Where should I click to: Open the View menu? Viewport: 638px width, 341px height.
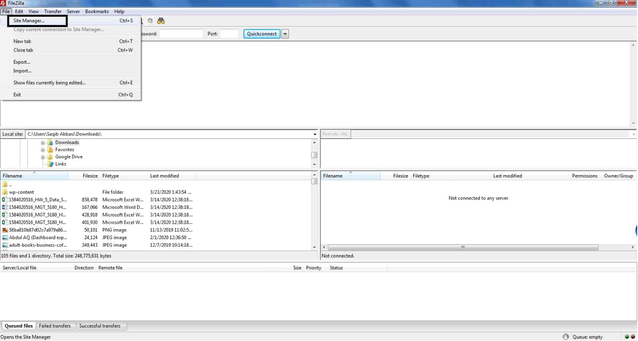33,11
